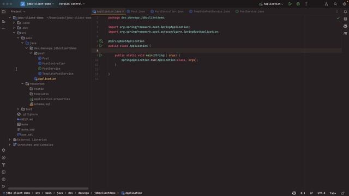Open Search Everywhere magnifier icon
The image size is (349, 196).
click(335, 4)
